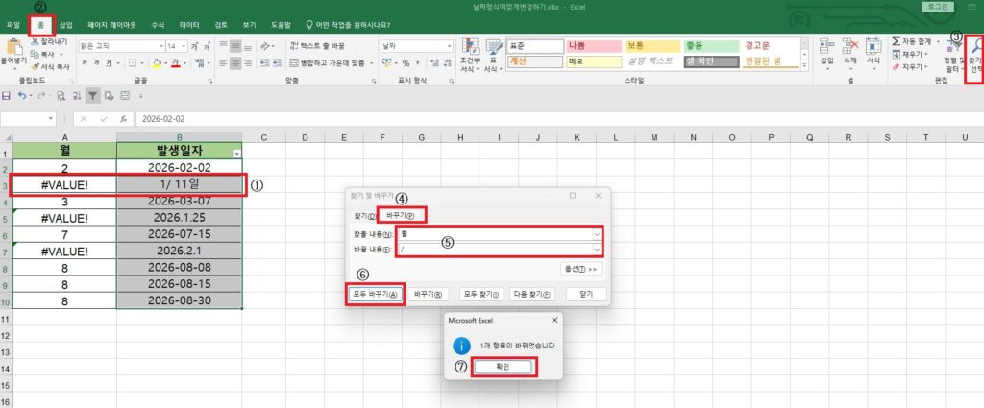Toggle italic (slanted 가) formatting
Image resolution: width=984 pixels, height=408 pixels.
[96, 63]
